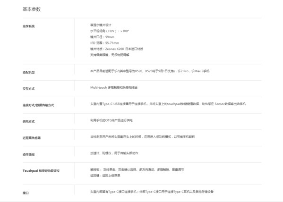
Task: Select the 触控板 functions line
Action: (137, 169)
